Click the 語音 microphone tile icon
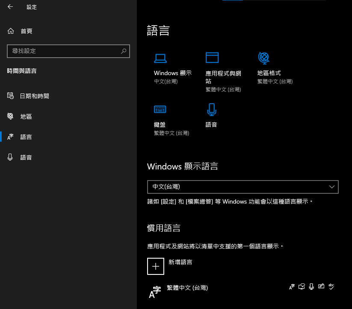The height and width of the screenshot is (309, 352). coord(211,110)
